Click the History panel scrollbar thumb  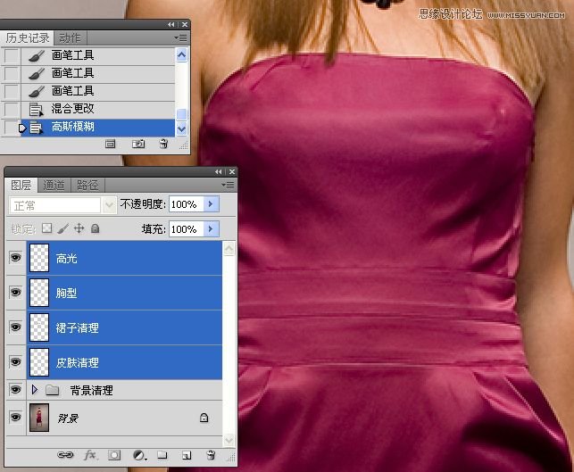(x=181, y=114)
